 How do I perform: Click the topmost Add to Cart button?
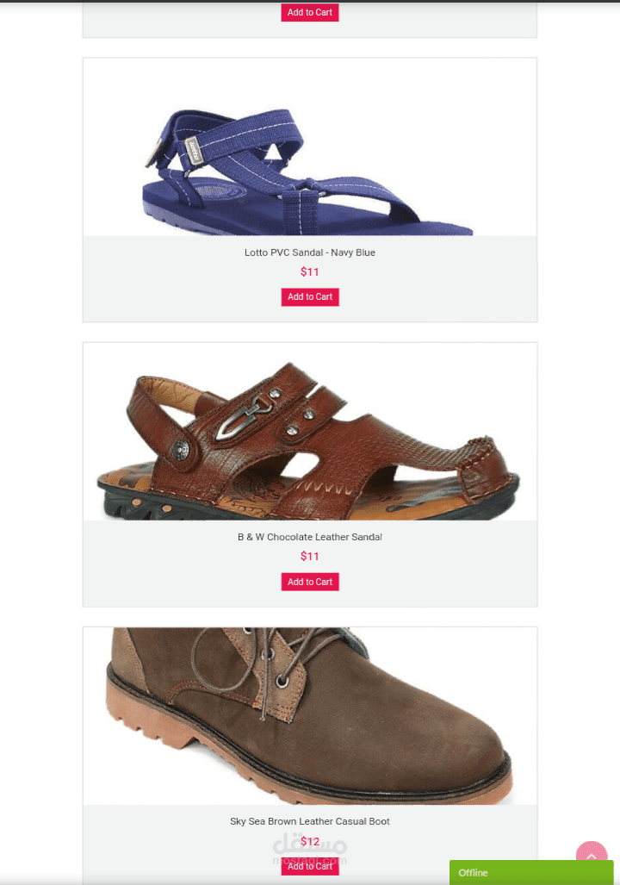point(310,12)
